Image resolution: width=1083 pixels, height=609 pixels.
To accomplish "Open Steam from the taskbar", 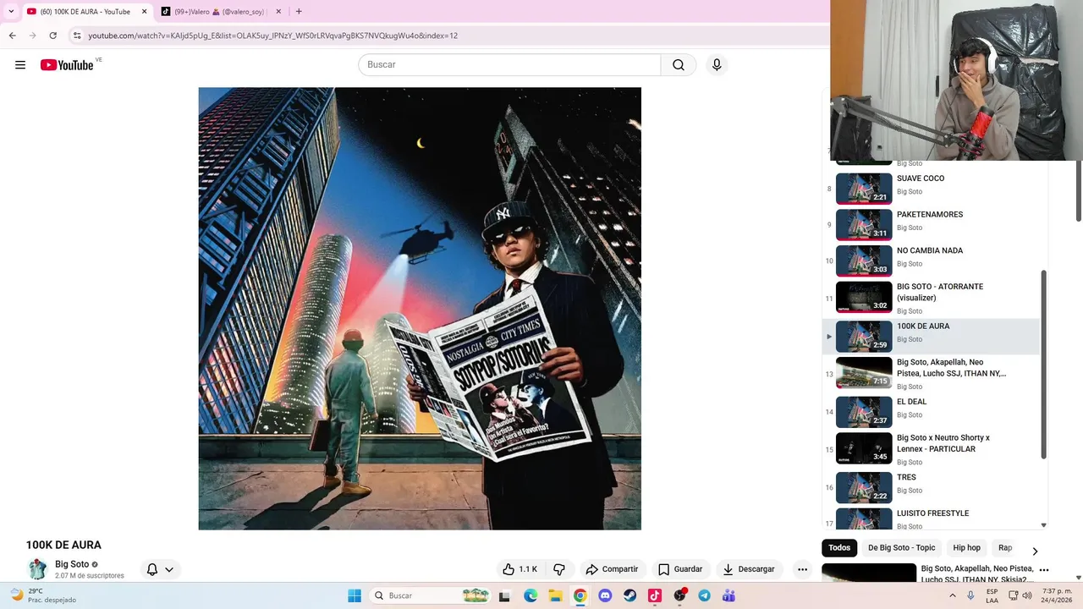I will point(629,595).
